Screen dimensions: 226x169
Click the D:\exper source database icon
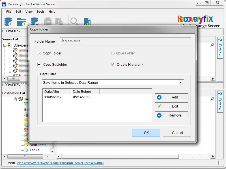coord(10,45)
